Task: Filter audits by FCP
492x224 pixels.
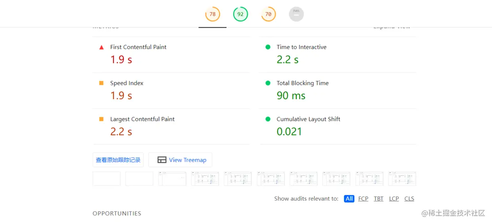Action: [x=363, y=199]
